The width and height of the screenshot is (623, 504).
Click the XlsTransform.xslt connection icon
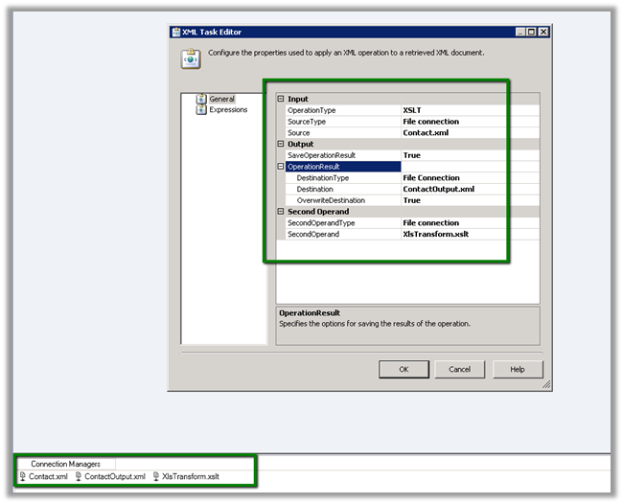(x=156, y=476)
